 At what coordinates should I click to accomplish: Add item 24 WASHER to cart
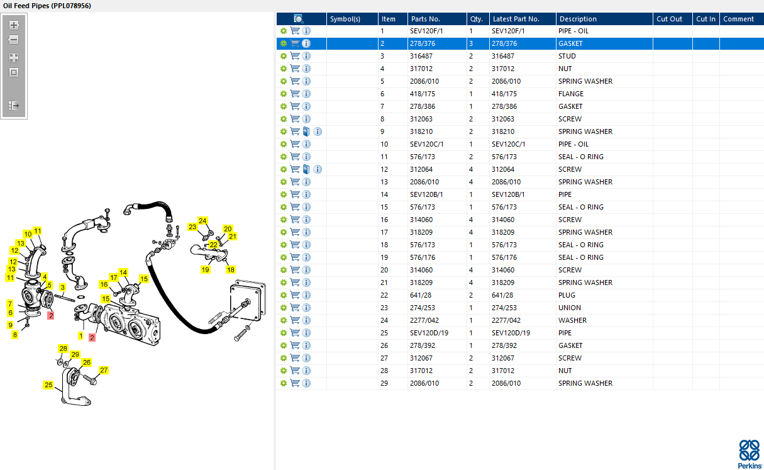click(295, 320)
